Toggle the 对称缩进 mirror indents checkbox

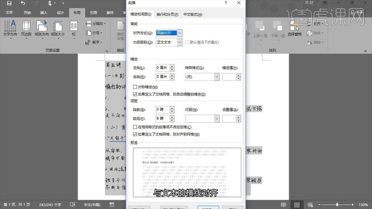[x=135, y=87]
